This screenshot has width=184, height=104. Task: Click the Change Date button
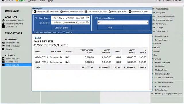coord(61,28)
